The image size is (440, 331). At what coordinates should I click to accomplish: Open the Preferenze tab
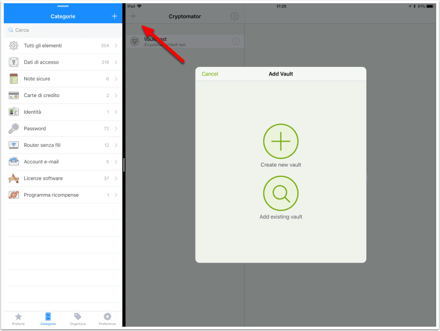pos(107,319)
